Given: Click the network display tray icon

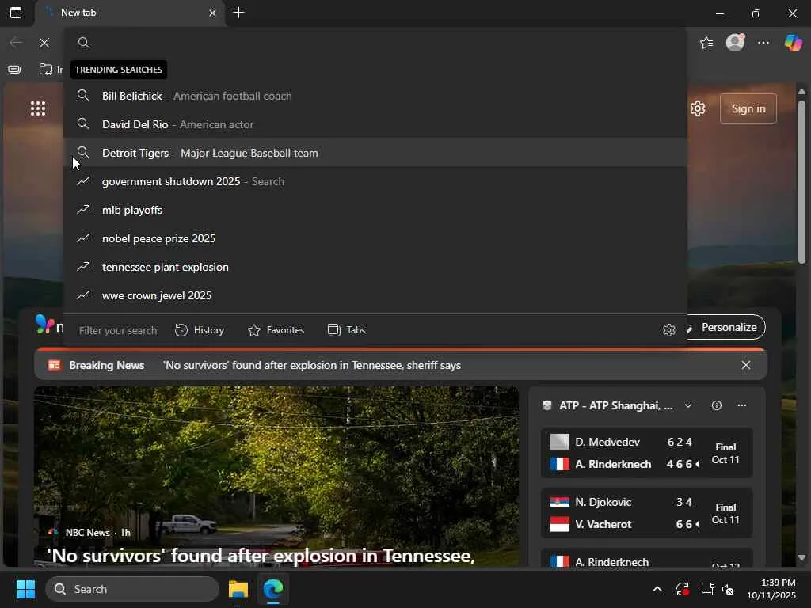Looking at the screenshot, I should pos(706,589).
